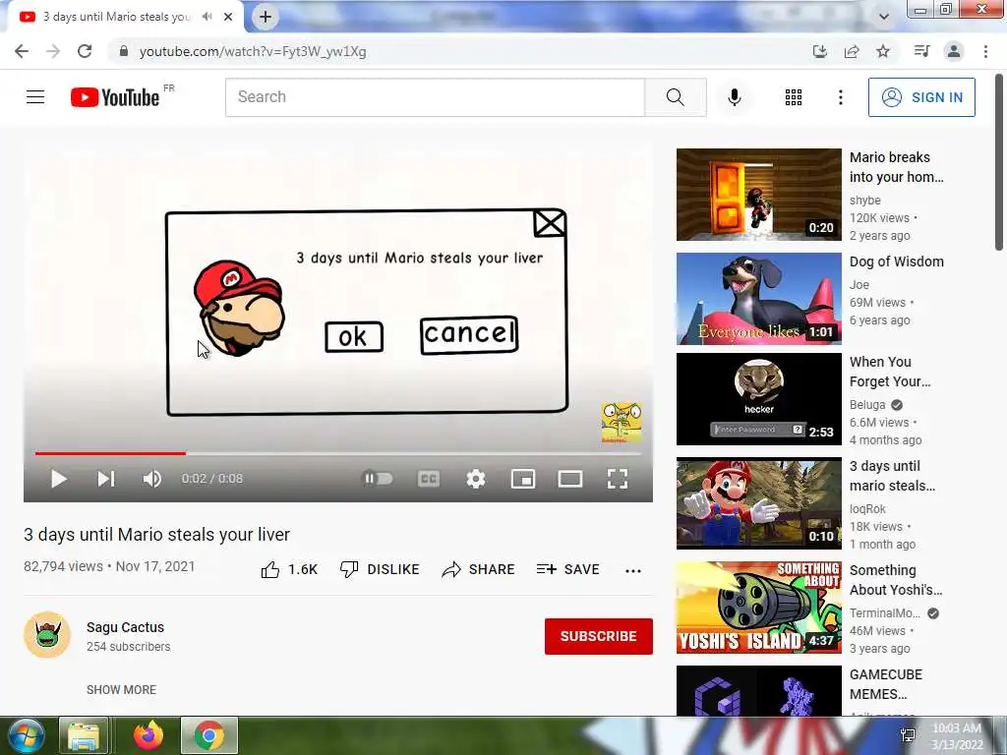This screenshot has height=755, width=1007.
Task: Switch to theater mode
Action: click(x=570, y=479)
